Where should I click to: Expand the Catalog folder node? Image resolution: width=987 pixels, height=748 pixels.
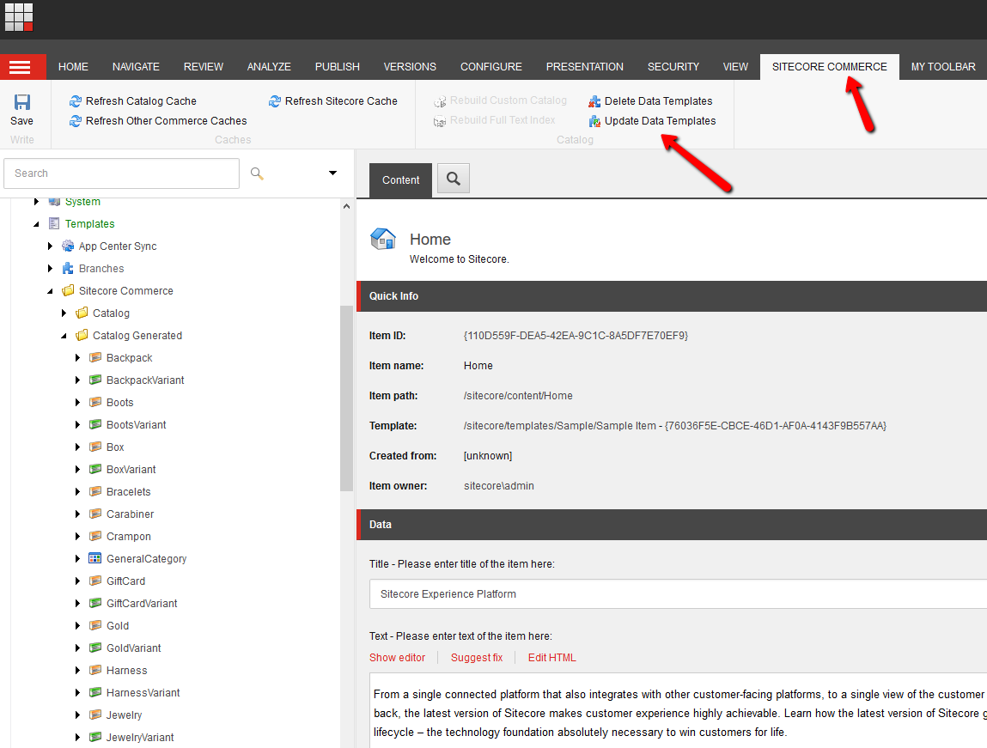pos(64,313)
